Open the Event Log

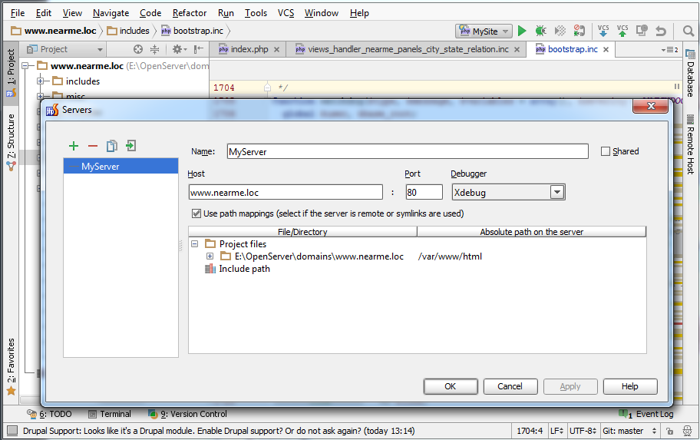(x=646, y=414)
